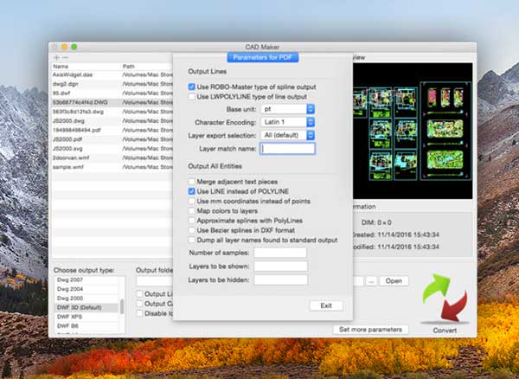Enable Dump all layer names to standard output

pos(192,240)
